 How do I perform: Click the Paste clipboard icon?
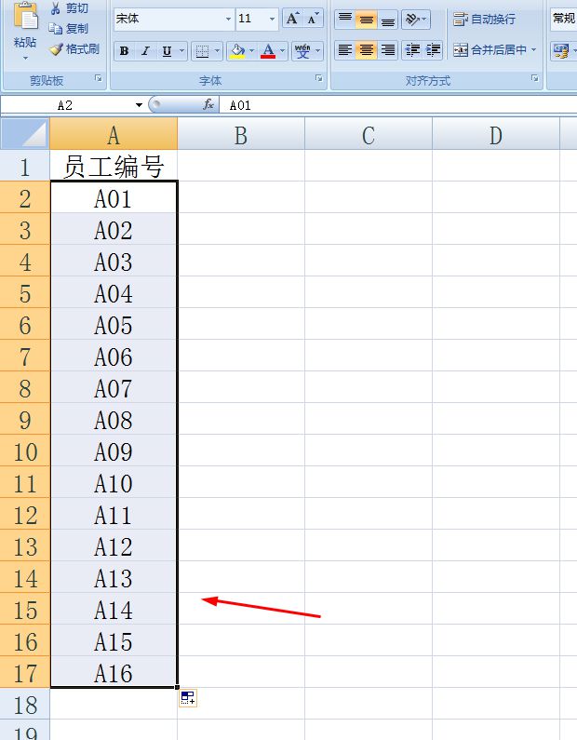(25, 17)
